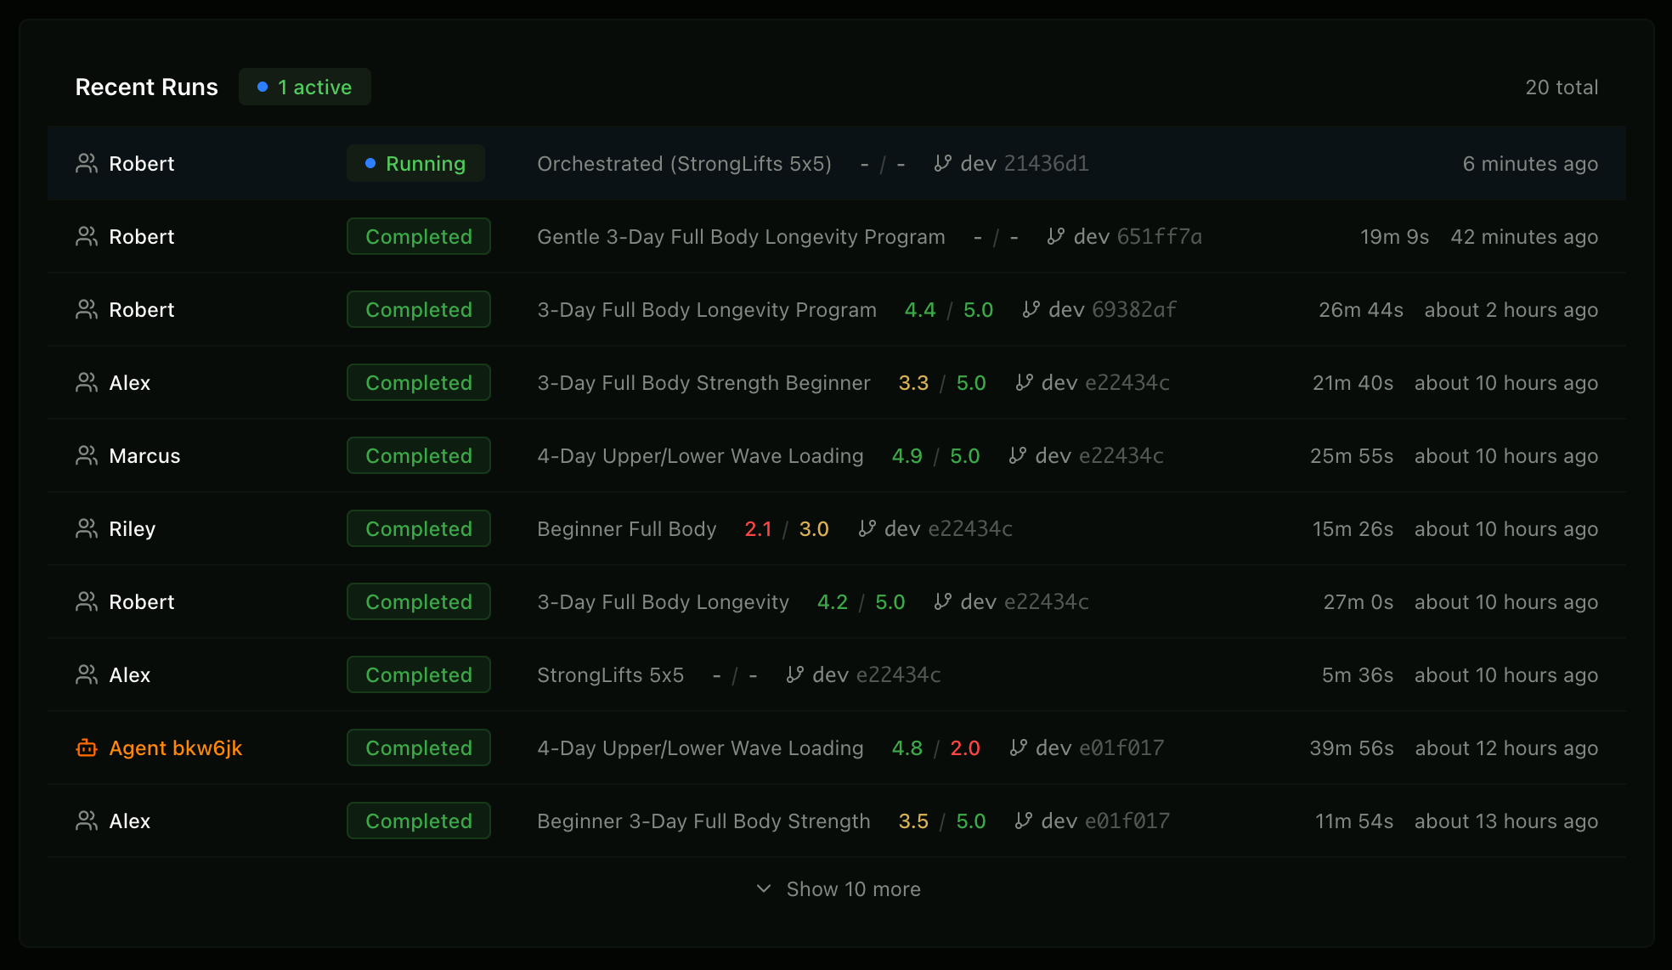Click the branch icon in the StrongLifts 5x5 completed row

pos(794,674)
